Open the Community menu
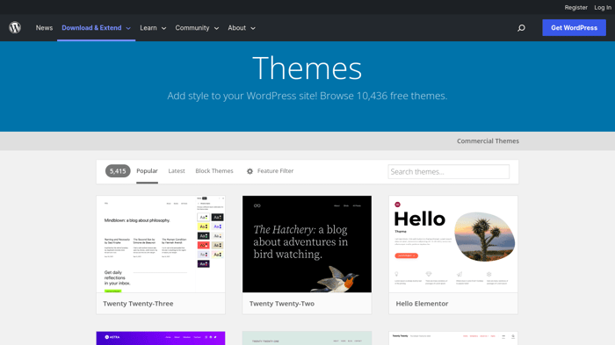The width and height of the screenshot is (615, 345). coord(192,28)
